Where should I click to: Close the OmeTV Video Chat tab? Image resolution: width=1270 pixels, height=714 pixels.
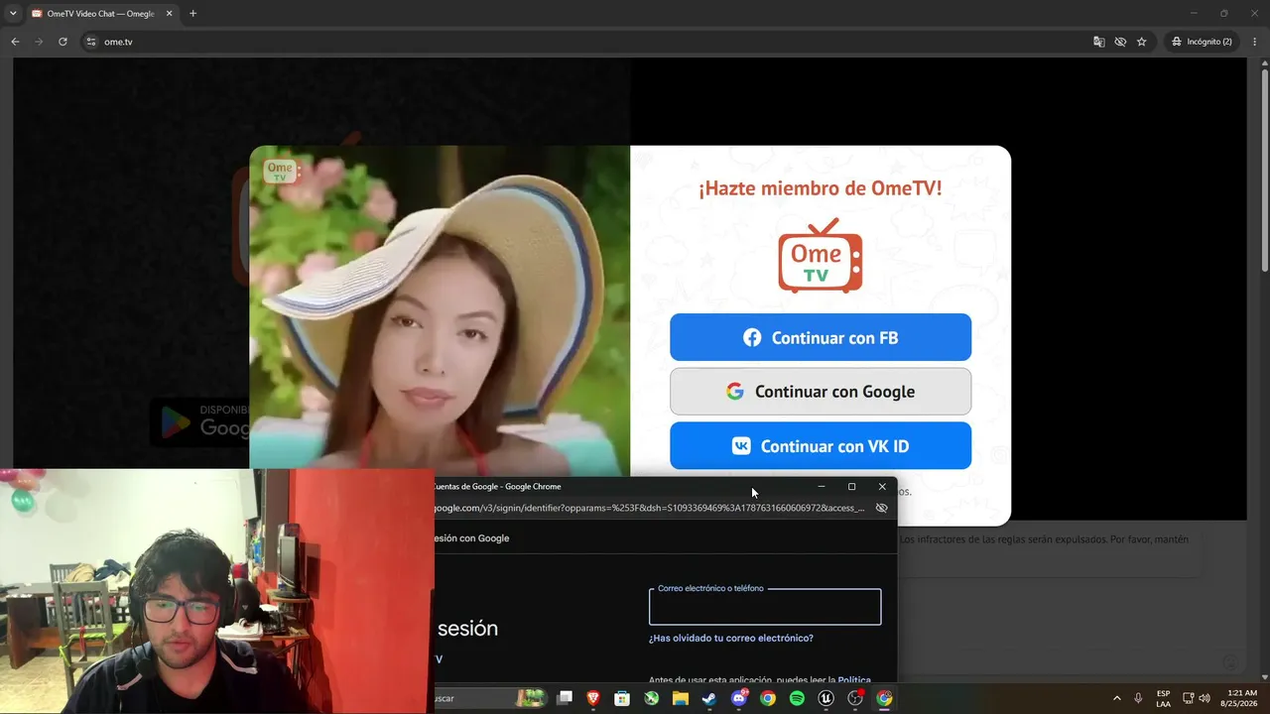(169, 14)
